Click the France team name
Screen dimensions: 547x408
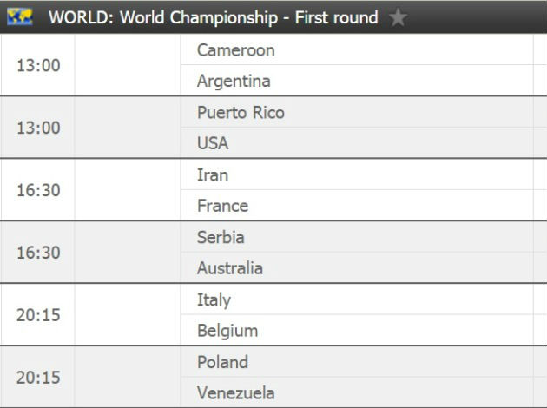(222, 207)
